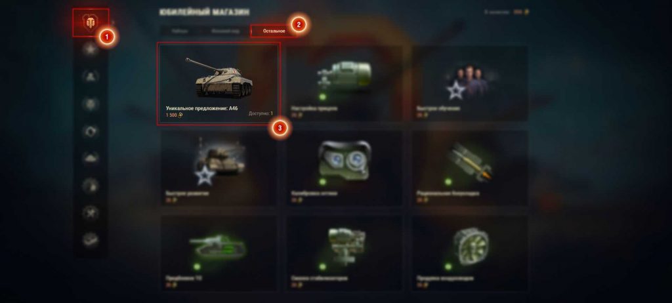
Task: Open the crossed-tools sidebar icon
Action: [x=91, y=213]
